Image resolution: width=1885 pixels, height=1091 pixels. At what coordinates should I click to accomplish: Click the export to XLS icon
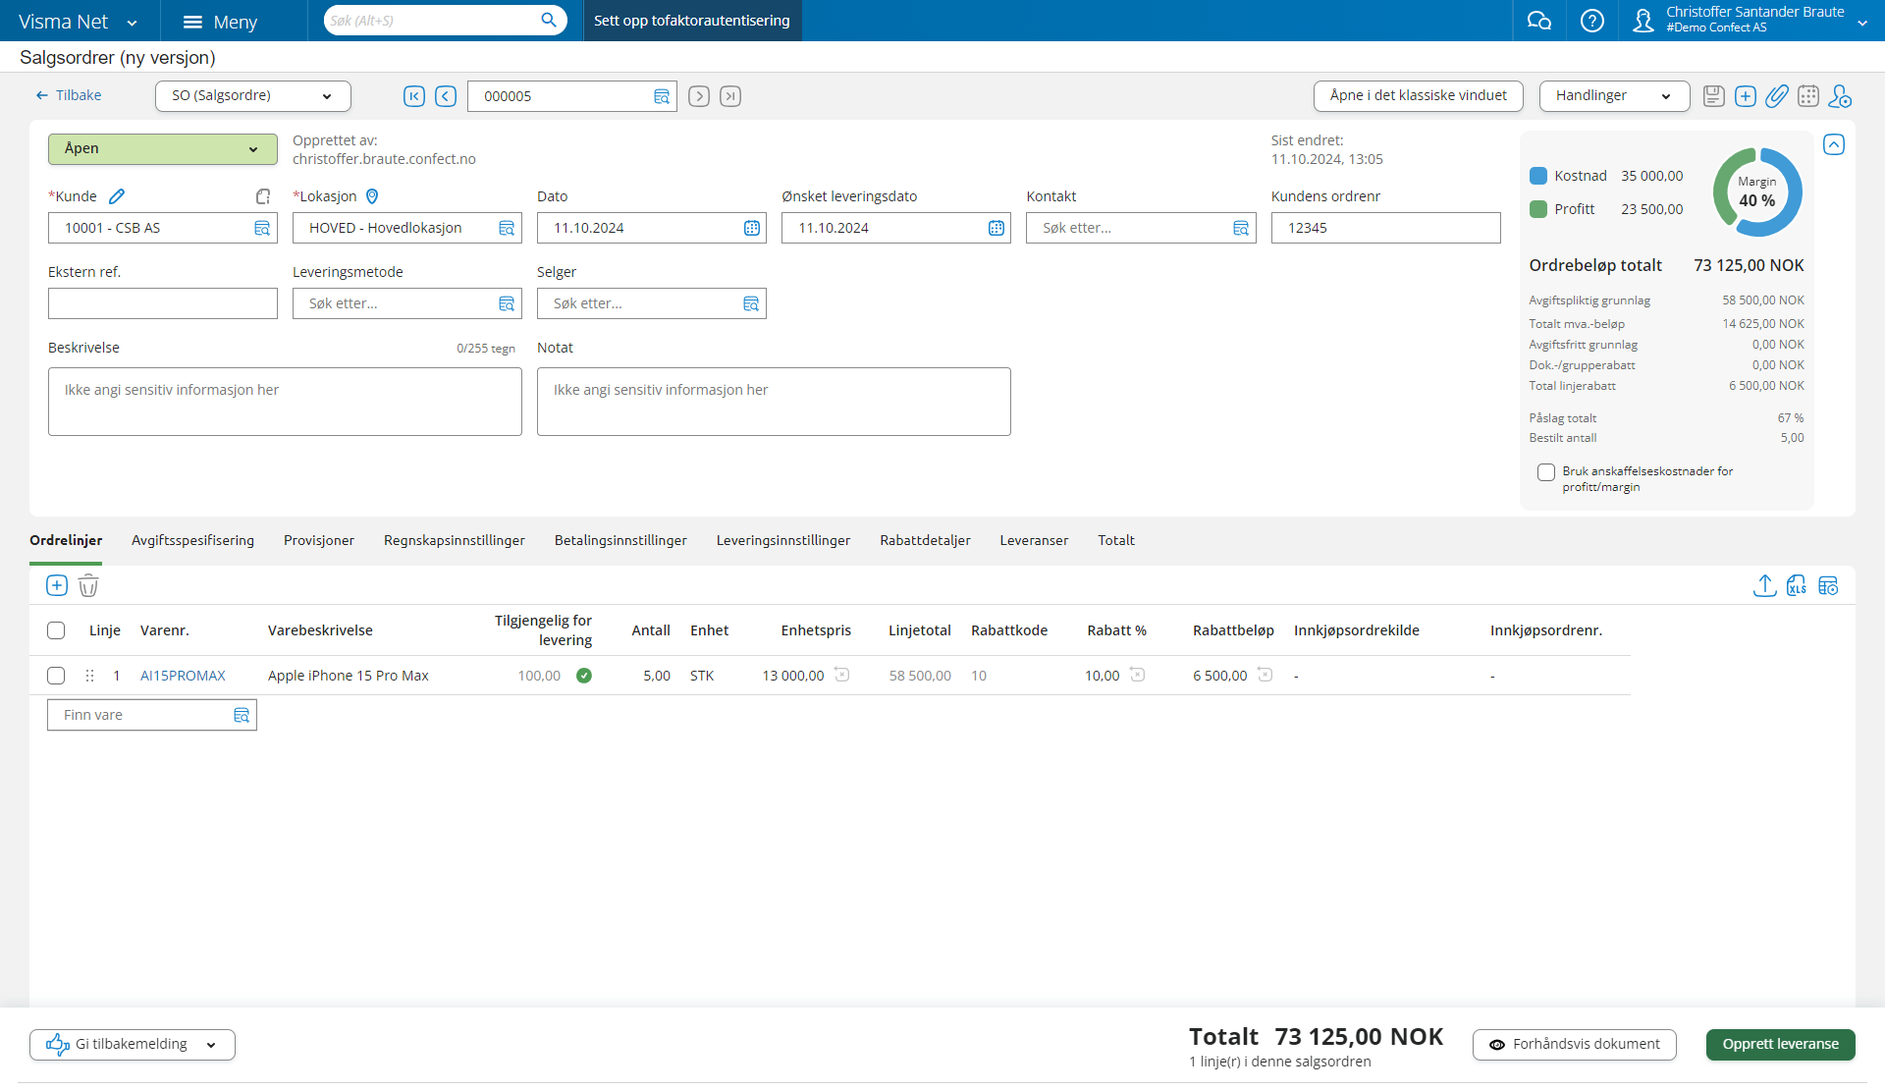coord(1797,586)
